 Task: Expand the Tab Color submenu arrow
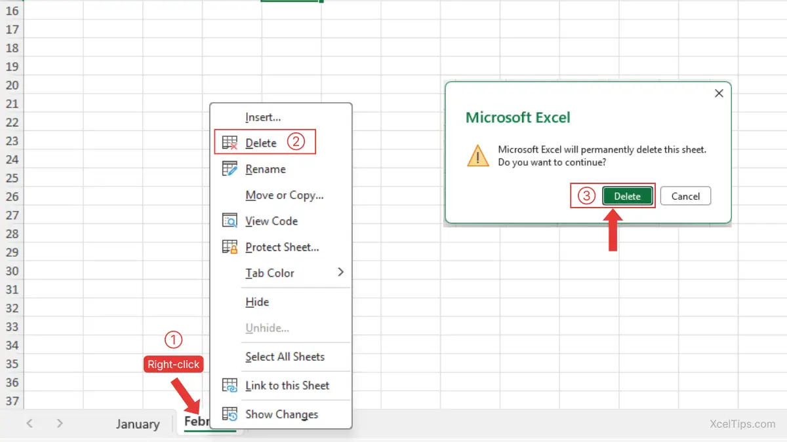pyautogui.click(x=340, y=272)
